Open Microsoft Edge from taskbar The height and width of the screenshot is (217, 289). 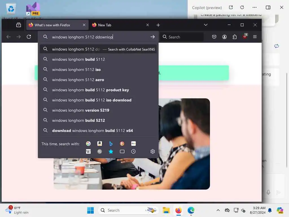pyautogui.click(x=191, y=210)
